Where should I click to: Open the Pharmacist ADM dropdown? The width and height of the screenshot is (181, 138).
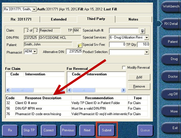[35, 52]
